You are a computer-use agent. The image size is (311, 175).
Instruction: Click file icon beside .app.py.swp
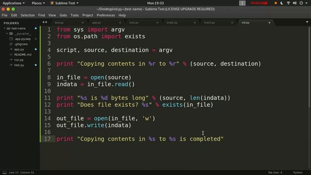[x=11, y=39]
